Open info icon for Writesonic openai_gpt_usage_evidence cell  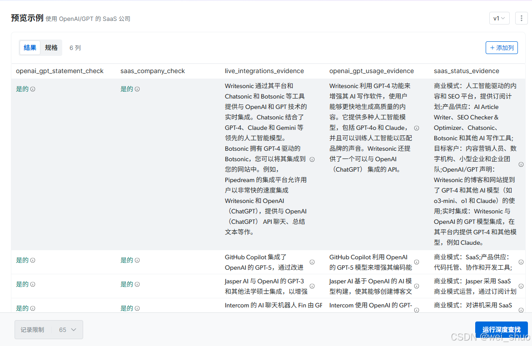417,128
